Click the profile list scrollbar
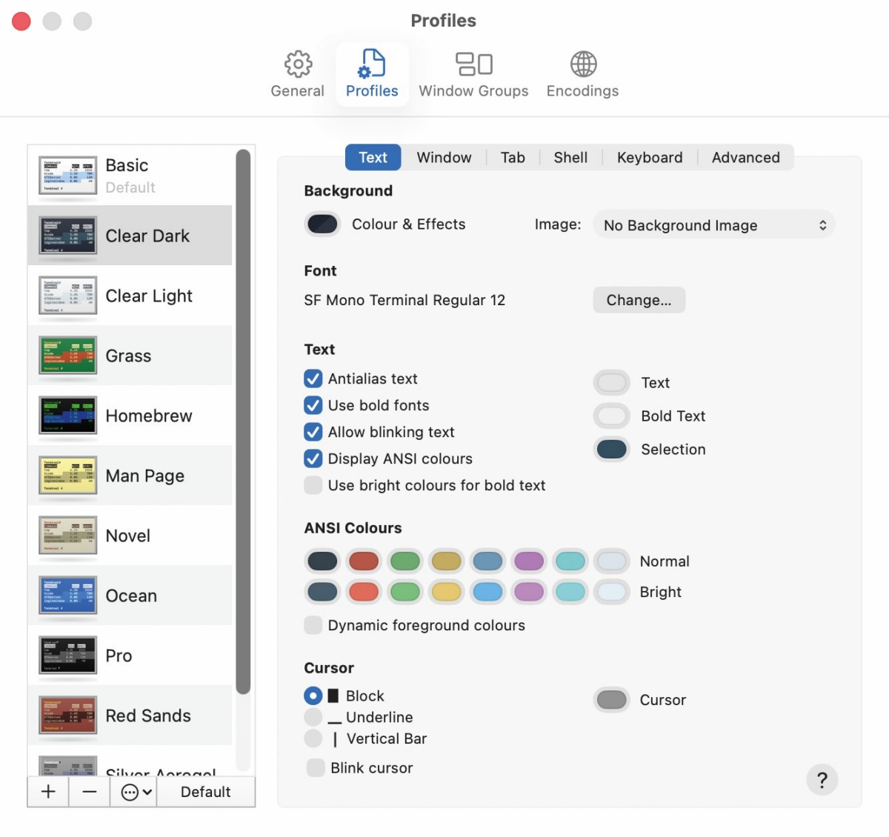This screenshot has height=837, width=889. coord(243,422)
